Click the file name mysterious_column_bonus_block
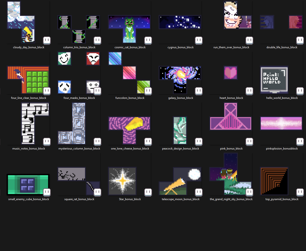Image resolution: width=306 pixels, height=251 pixels. [79, 149]
